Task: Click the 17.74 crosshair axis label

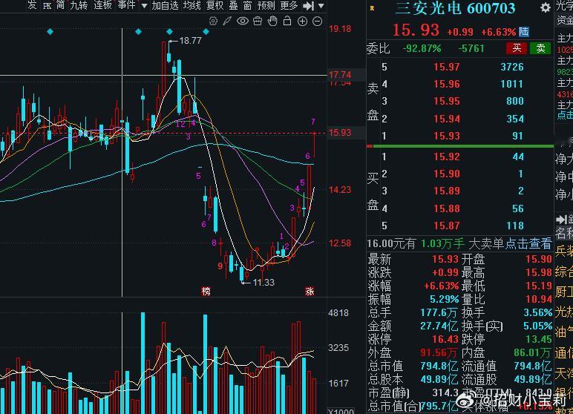Action: pos(340,75)
